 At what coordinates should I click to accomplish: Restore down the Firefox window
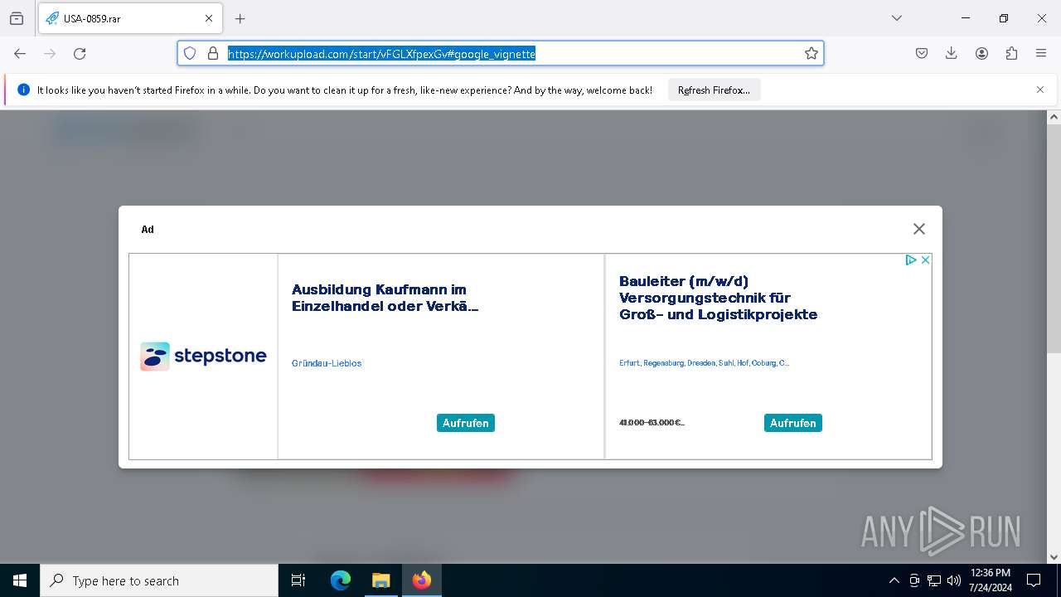(1004, 18)
